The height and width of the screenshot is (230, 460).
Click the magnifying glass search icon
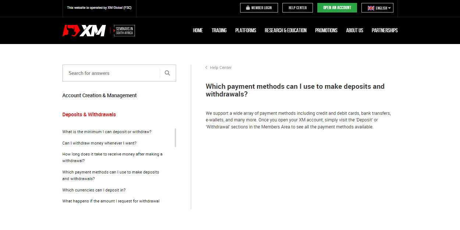pyautogui.click(x=167, y=73)
